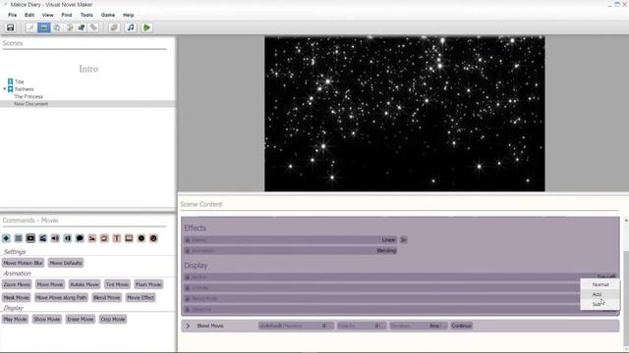This screenshot has height=353, width=629.
Task: Click the numbered icon beside Title scene
Action: click(x=11, y=81)
